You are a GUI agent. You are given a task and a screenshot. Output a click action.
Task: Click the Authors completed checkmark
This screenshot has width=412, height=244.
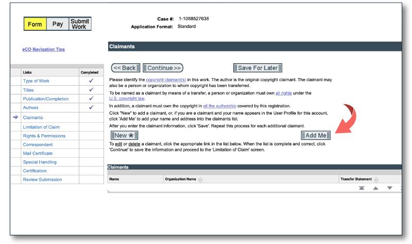point(91,107)
